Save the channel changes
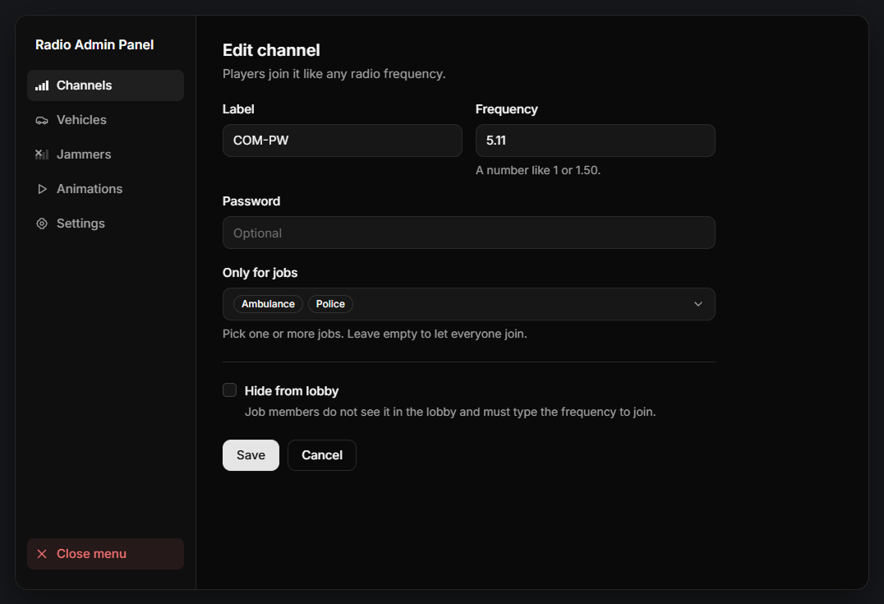The image size is (884, 604). point(251,455)
